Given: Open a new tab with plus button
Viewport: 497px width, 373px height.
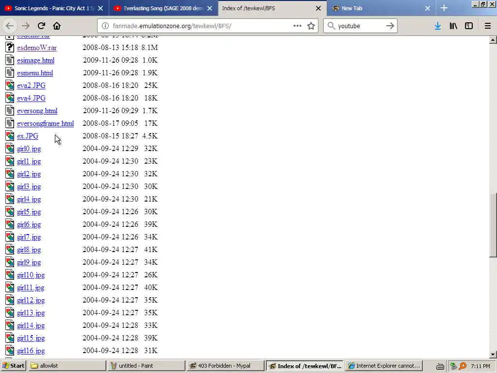Looking at the screenshot, I should click(x=444, y=8).
